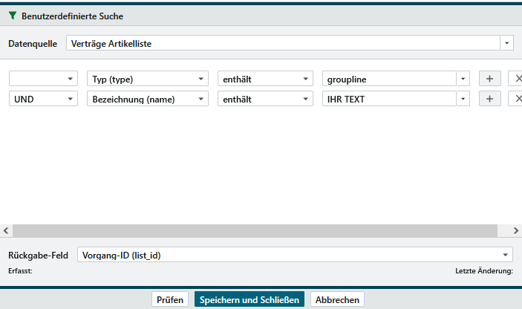Click into the groupline value field
Image resolution: width=522 pixels, height=309 pixels.
tap(388, 79)
